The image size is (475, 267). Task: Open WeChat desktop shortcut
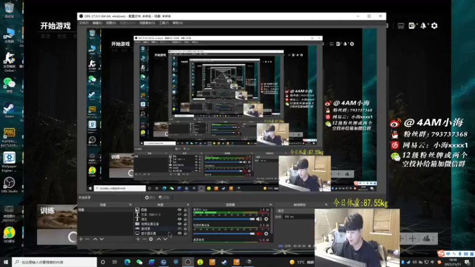click(x=9, y=85)
